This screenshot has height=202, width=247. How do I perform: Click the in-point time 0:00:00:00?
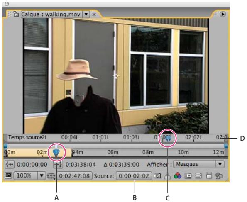tap(32, 165)
